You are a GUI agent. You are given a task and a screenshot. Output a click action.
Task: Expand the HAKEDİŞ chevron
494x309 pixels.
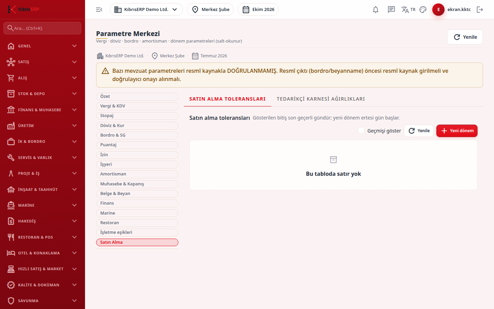tap(74, 221)
